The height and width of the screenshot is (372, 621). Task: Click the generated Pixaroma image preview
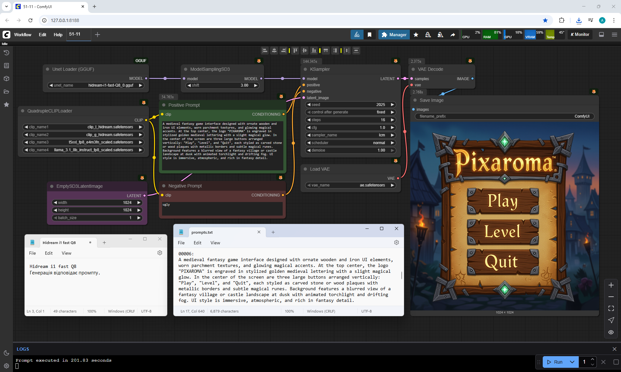tap(504, 216)
